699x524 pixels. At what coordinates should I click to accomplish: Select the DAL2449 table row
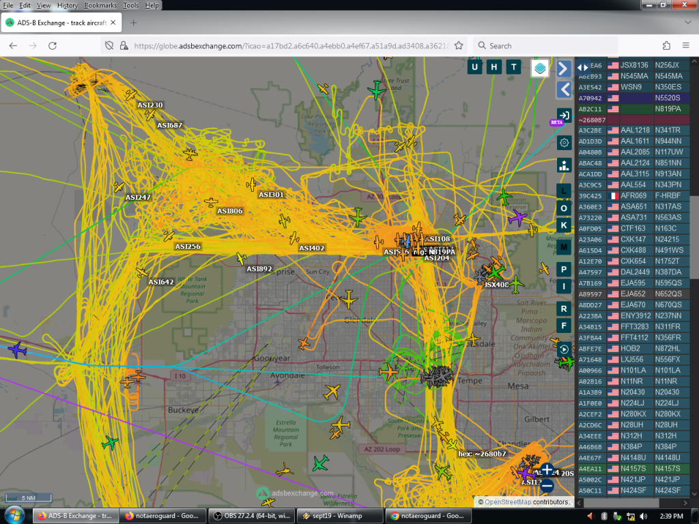(635, 272)
